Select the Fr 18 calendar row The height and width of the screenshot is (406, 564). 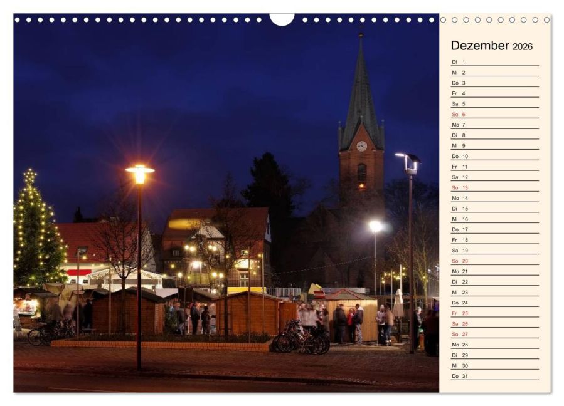tap(495, 240)
